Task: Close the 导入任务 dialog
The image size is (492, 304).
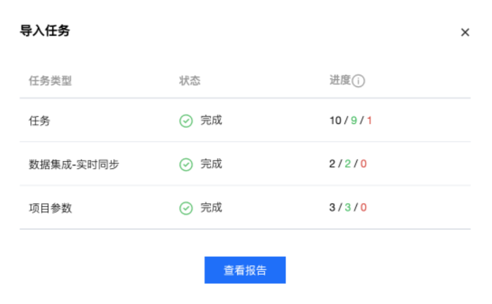Action: tap(465, 32)
